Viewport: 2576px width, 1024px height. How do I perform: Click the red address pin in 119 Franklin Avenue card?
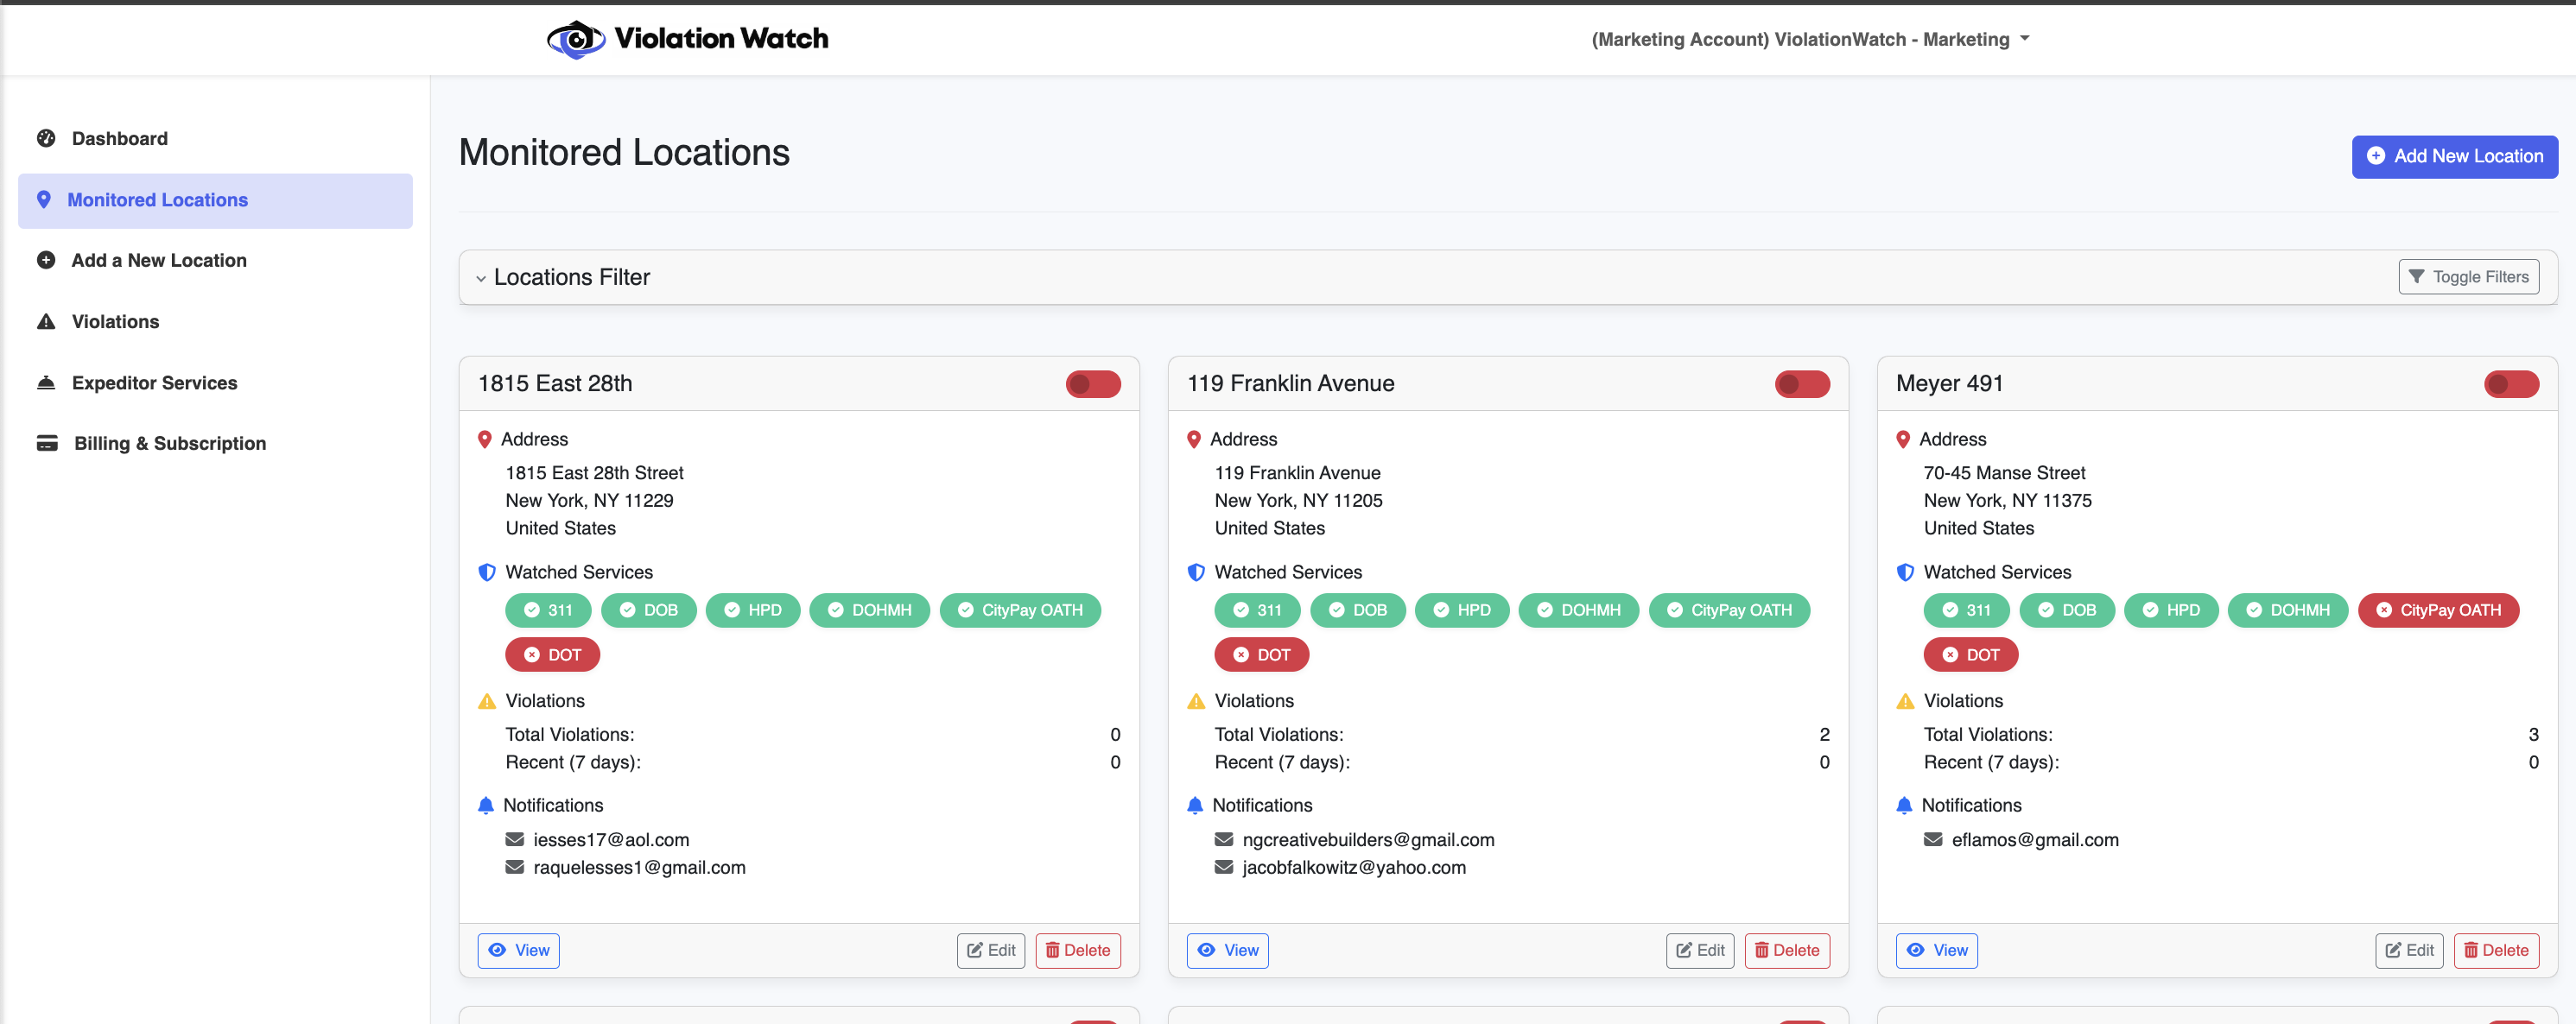pos(1194,439)
